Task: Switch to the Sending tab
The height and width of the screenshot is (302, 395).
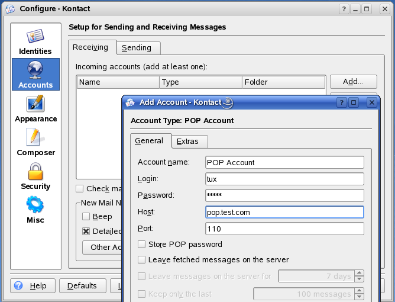Action: 138,48
